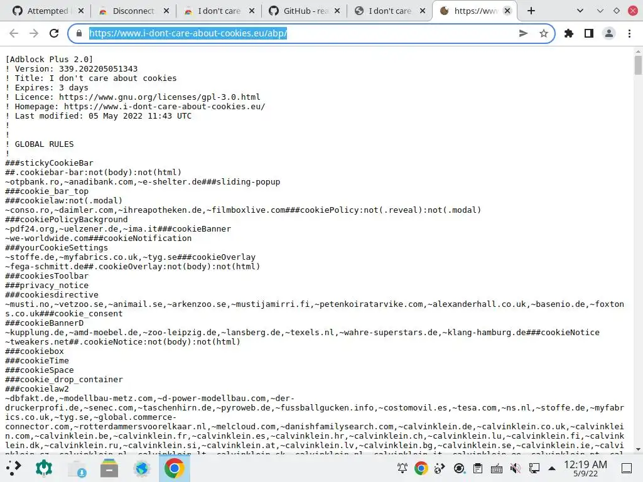Click the 'Version: 339.202205051343' line
The image size is (643, 482).
click(72, 69)
